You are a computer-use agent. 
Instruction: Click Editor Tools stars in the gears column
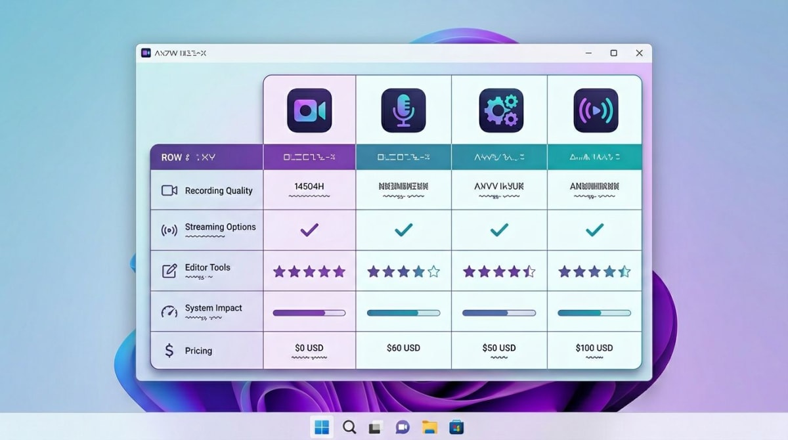click(499, 271)
